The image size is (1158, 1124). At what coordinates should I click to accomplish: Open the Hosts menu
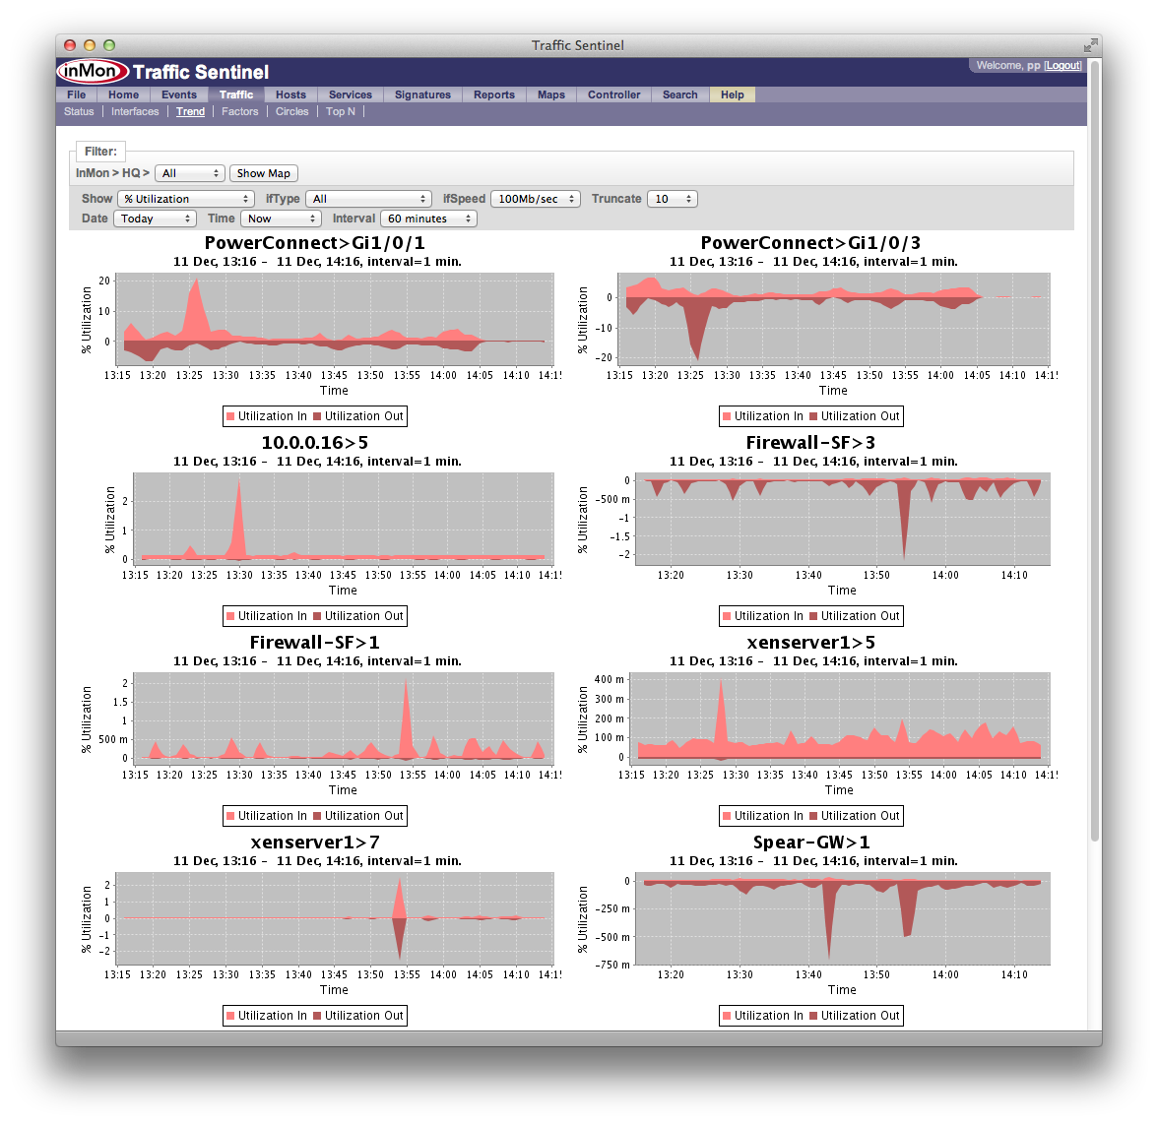(291, 94)
